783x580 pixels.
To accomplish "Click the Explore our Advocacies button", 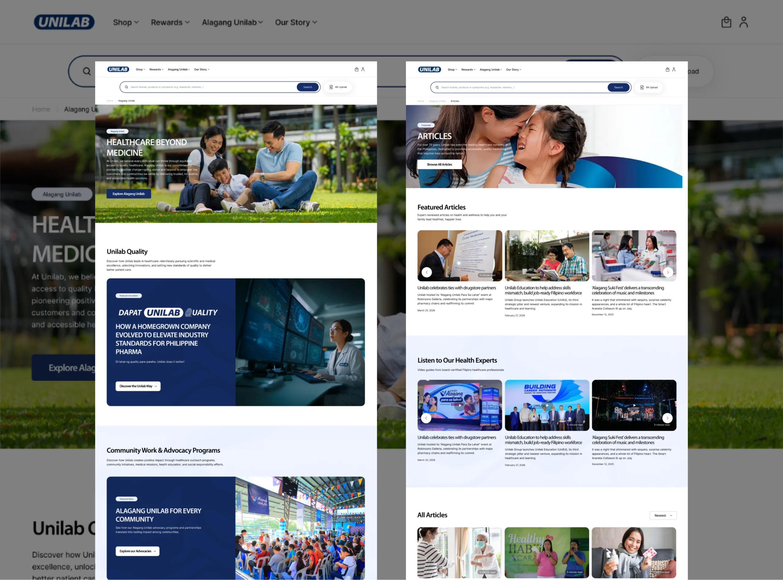I will click(x=138, y=551).
